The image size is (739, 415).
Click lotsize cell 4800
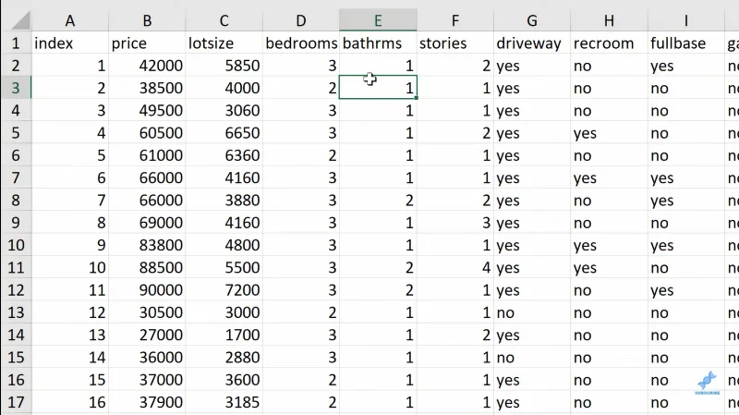(x=224, y=245)
